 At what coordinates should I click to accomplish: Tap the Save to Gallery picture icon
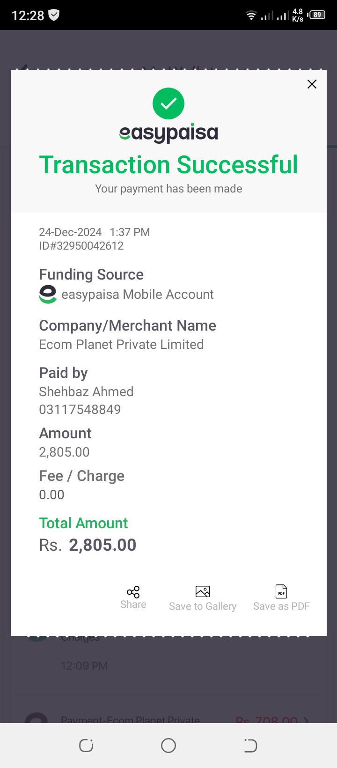(x=203, y=591)
